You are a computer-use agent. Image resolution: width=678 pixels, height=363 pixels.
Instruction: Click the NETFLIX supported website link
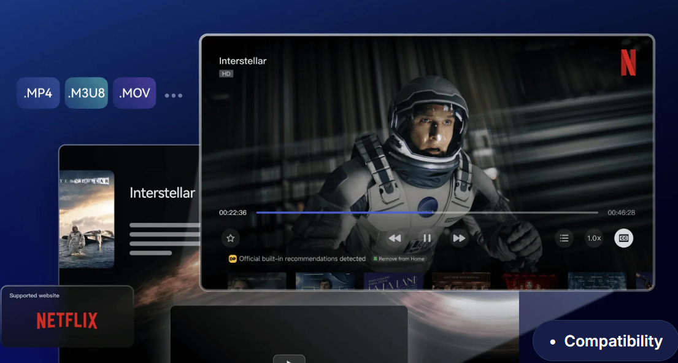(x=66, y=320)
